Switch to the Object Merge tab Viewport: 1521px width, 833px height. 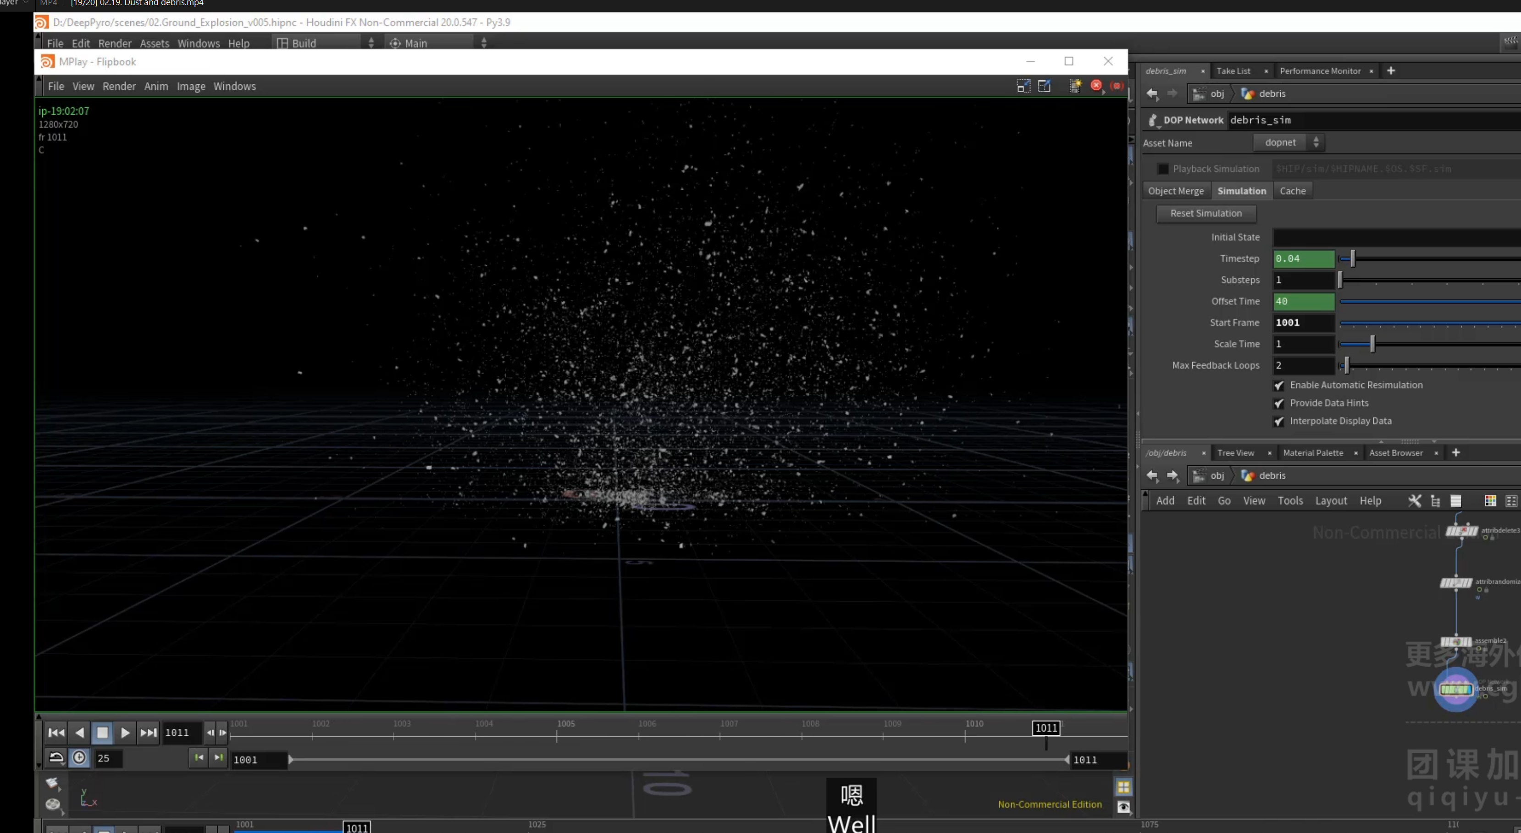click(x=1176, y=191)
